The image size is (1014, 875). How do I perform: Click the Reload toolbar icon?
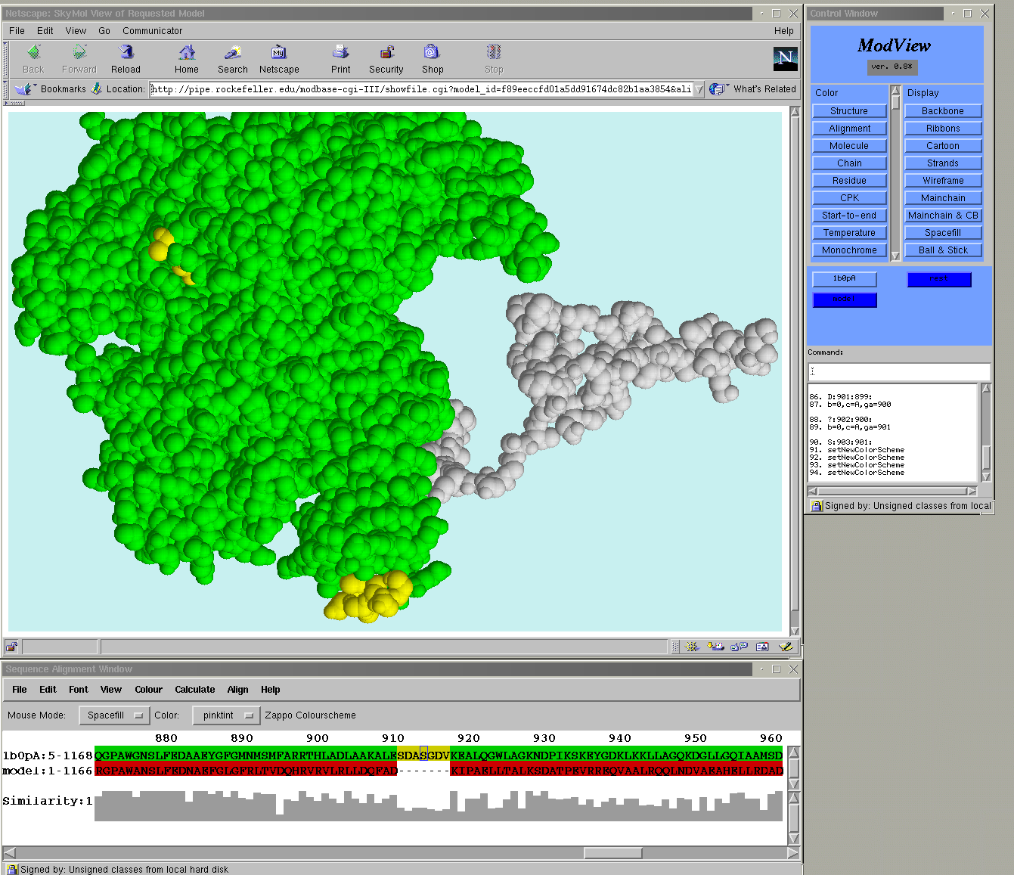coord(126,53)
